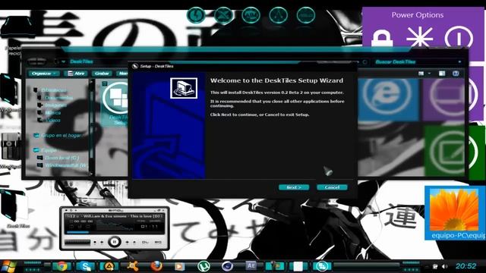The width and height of the screenshot is (486, 273).
Task: Click the change view icon in Explorer
Action: coord(421,74)
